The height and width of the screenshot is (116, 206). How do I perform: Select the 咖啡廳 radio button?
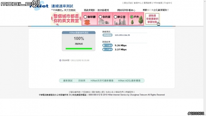pos(85,17)
